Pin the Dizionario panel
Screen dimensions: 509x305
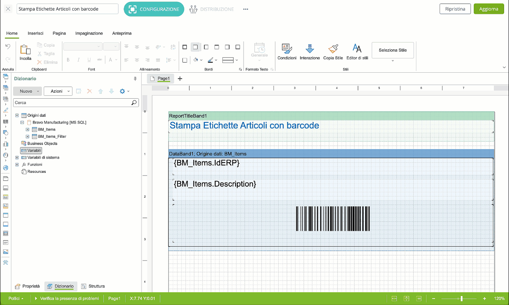135,79
